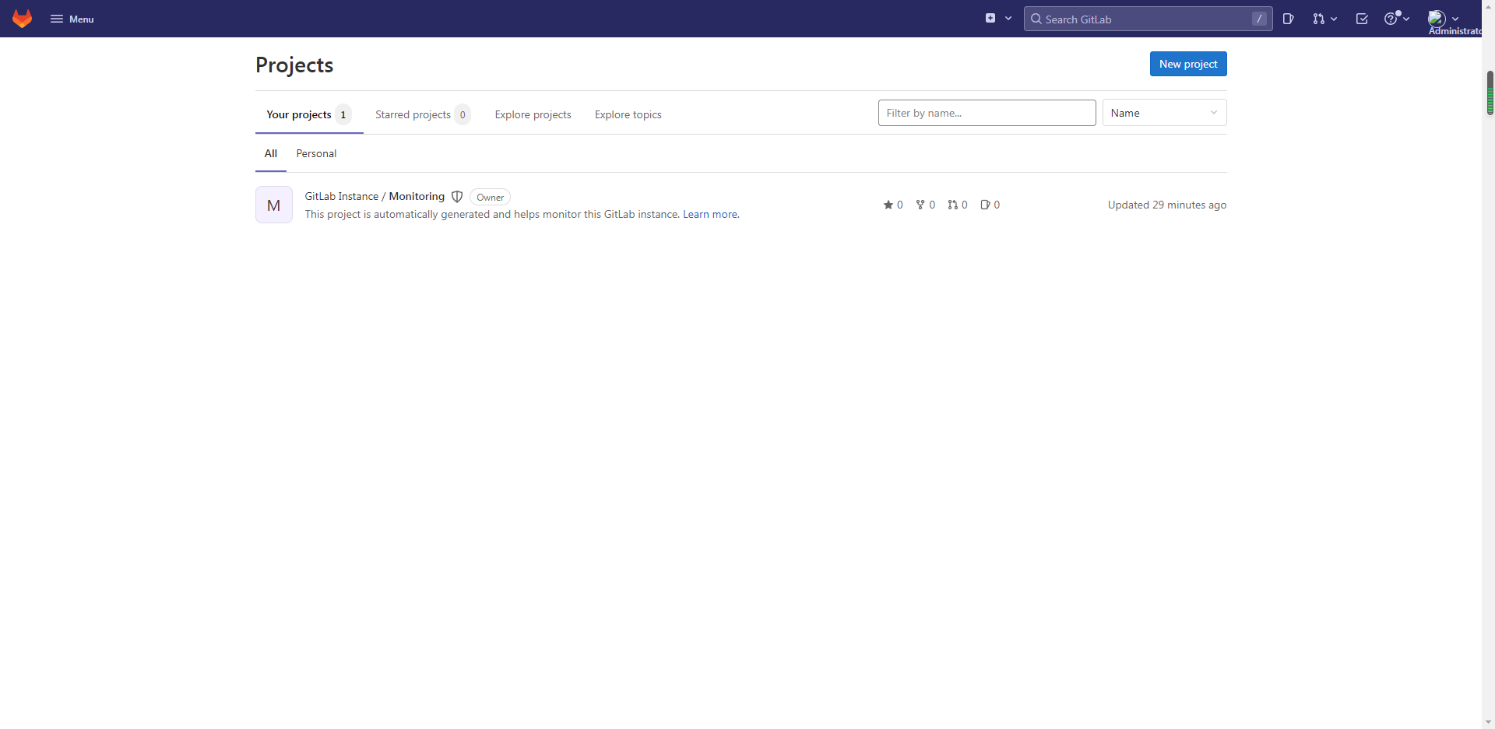Expand the Administrator user avatar menu
This screenshot has width=1495, height=729.
pos(1443,19)
